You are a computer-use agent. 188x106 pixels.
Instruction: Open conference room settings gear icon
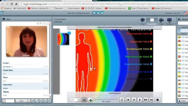point(94,13)
